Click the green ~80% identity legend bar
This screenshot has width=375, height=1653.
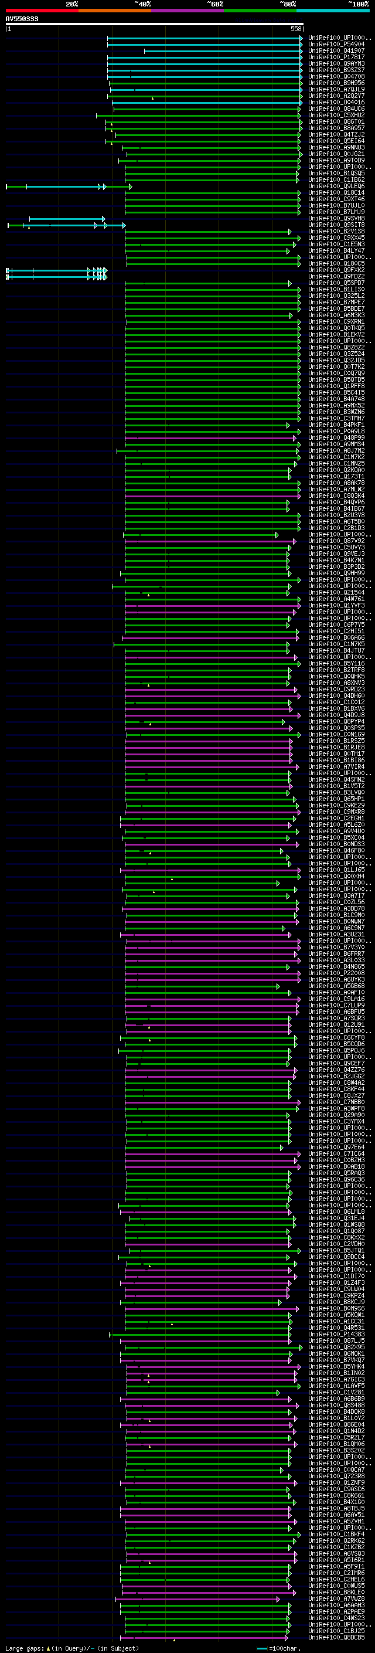tap(260, 11)
